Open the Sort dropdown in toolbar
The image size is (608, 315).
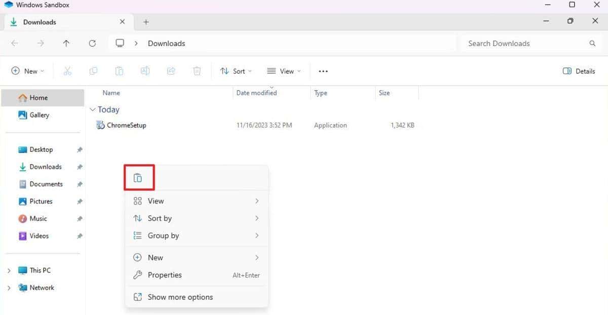click(236, 71)
